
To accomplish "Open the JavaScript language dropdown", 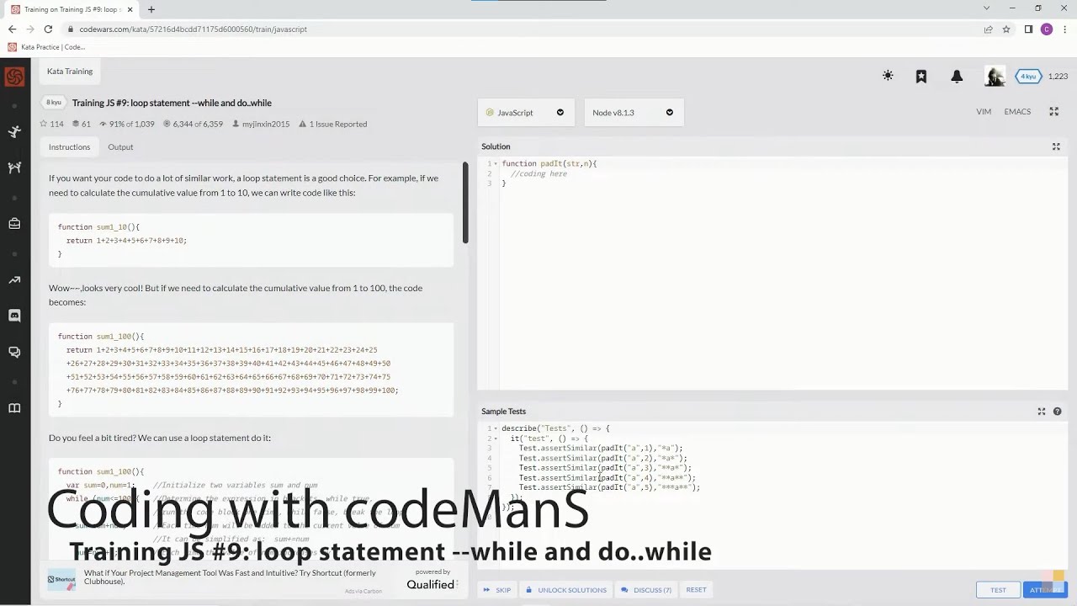I will pyautogui.click(x=526, y=112).
